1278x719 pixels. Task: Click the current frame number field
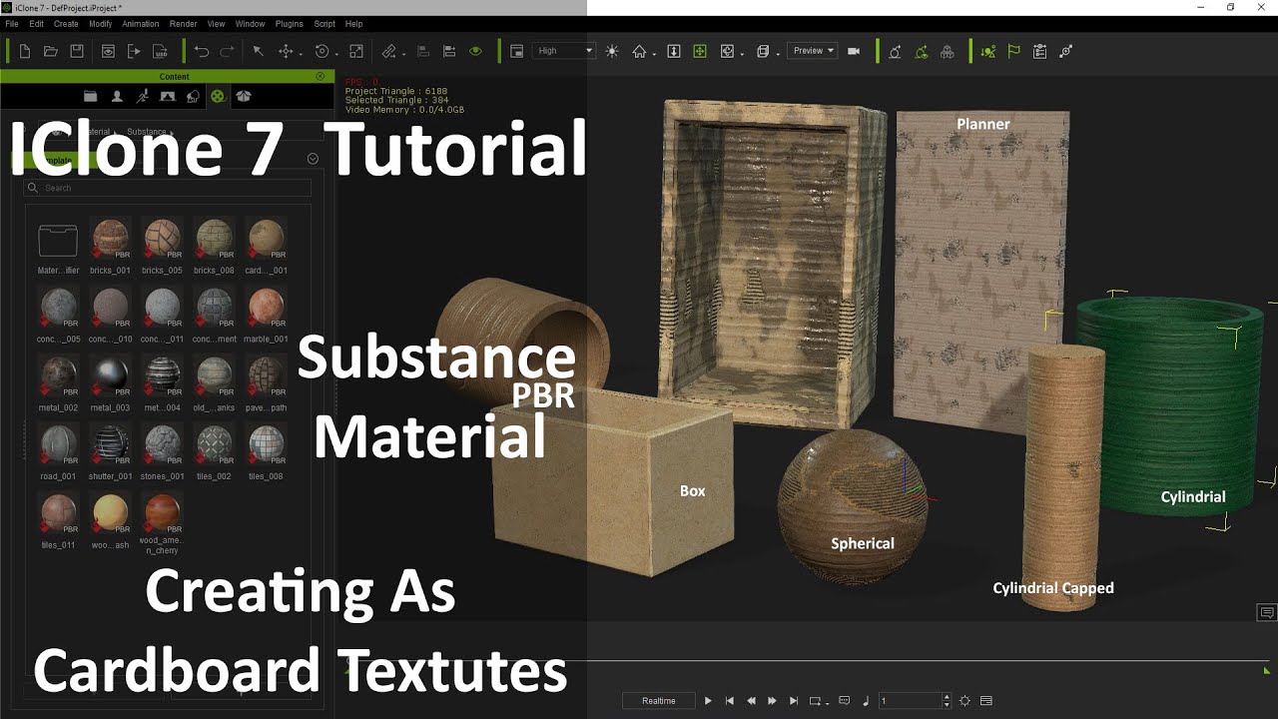910,701
